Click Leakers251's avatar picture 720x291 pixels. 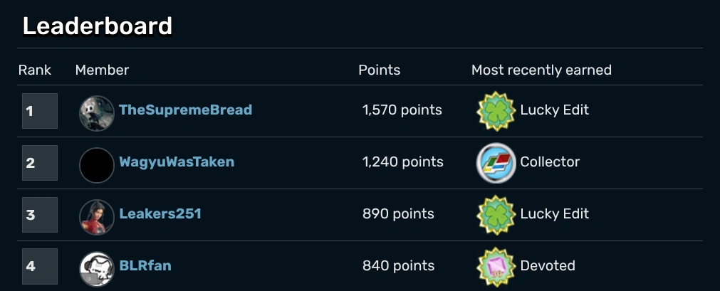tap(97, 217)
